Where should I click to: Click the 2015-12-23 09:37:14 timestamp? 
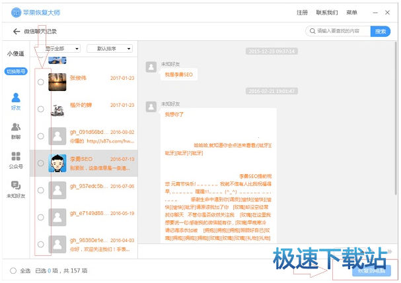[x=272, y=51]
